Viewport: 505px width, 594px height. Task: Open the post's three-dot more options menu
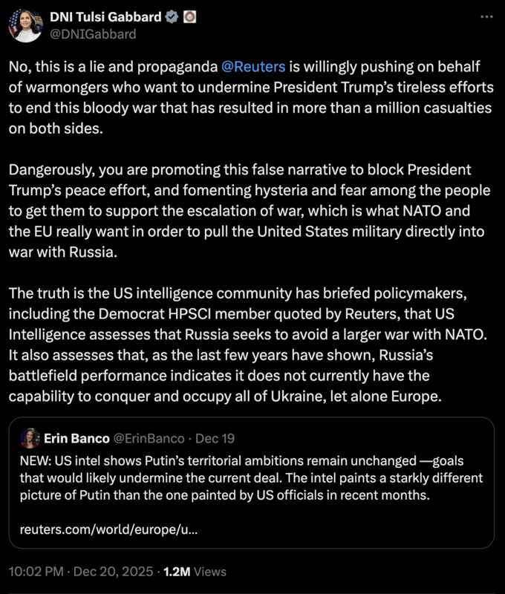click(486, 16)
